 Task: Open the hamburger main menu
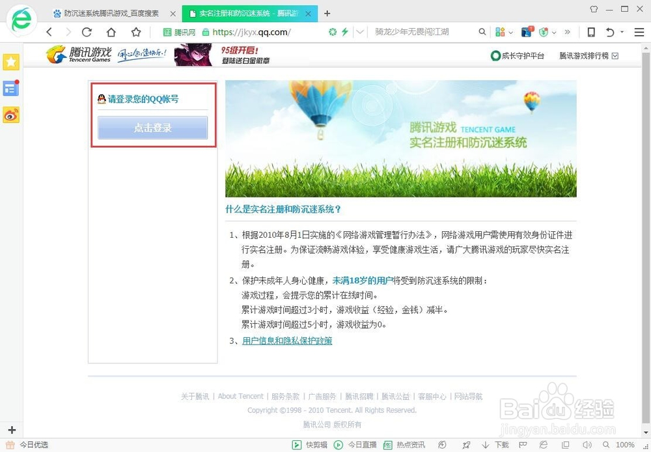[639, 32]
